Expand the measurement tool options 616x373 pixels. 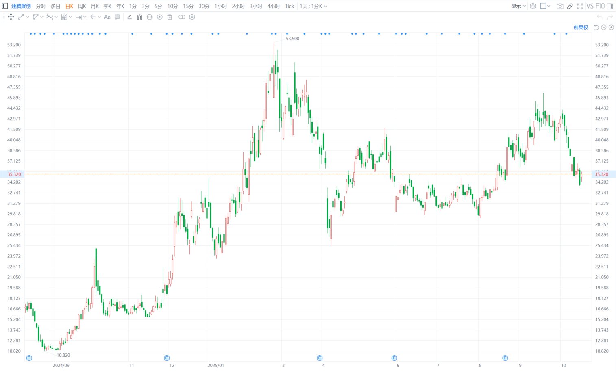tap(70, 17)
